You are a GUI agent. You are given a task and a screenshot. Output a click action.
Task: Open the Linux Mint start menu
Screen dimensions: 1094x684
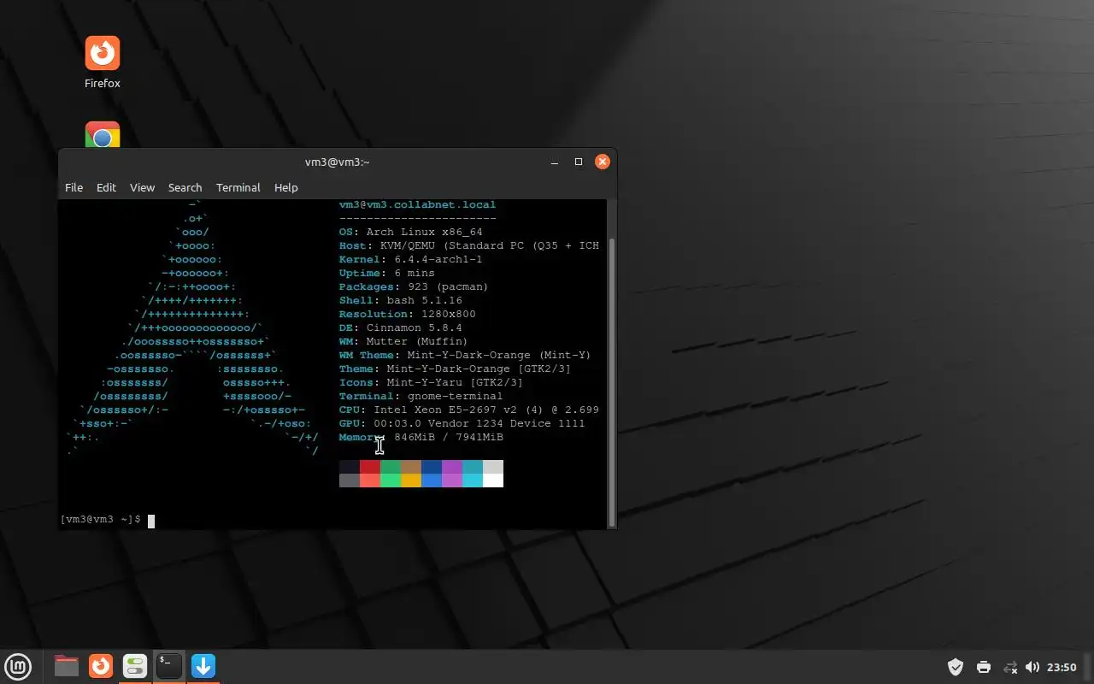18,666
